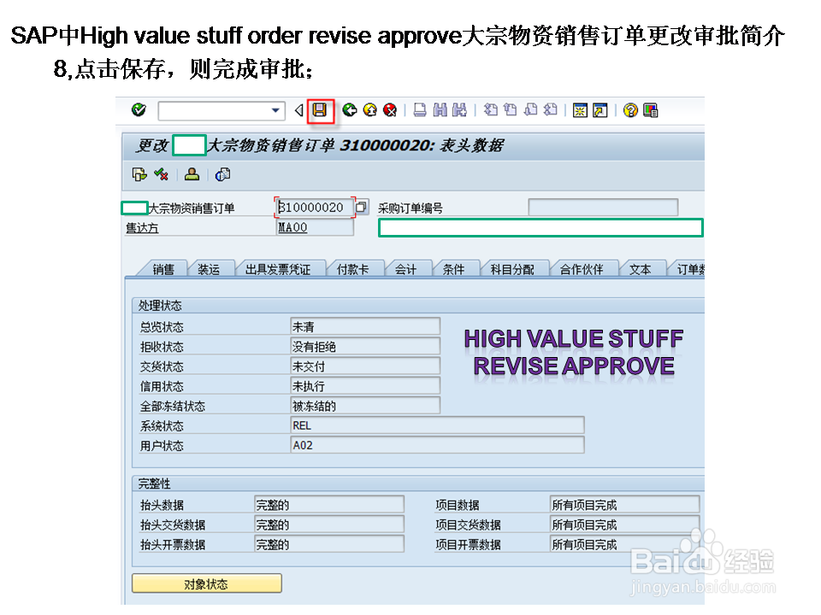Click the 对象状态 button
821x615 pixels.
coord(206,583)
